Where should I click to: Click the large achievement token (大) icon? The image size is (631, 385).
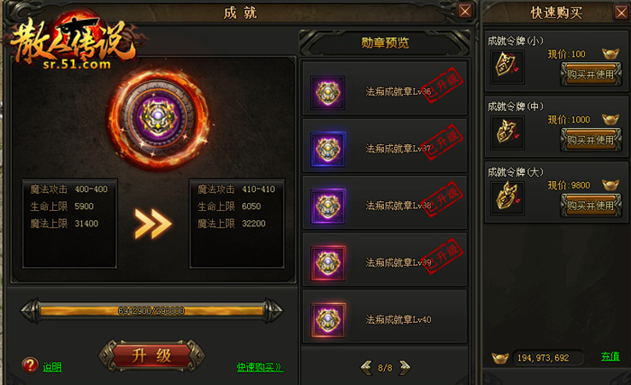508,197
